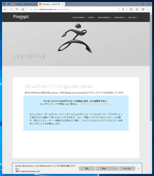
Task: Switch to the ZBrush CD Activation tab
Action: [x=24, y=4]
